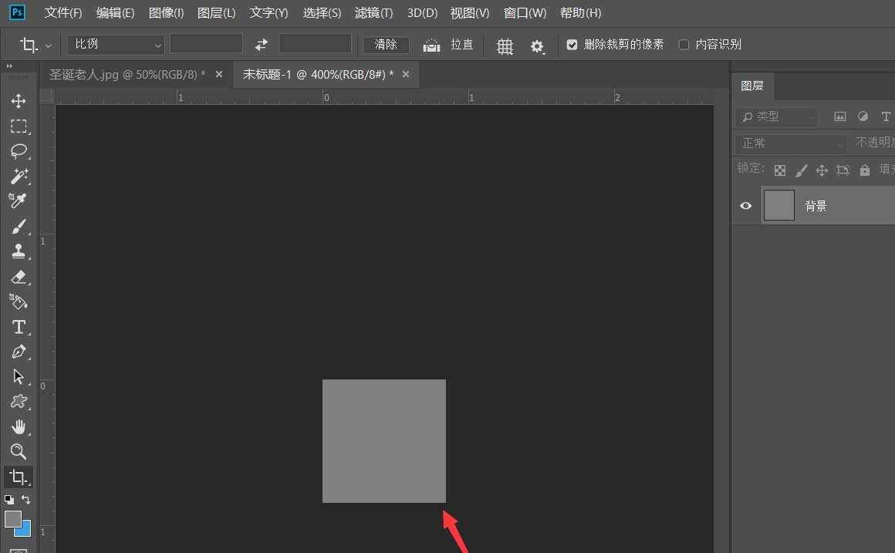Select the Brush tool
Image resolution: width=895 pixels, height=553 pixels.
click(x=19, y=226)
